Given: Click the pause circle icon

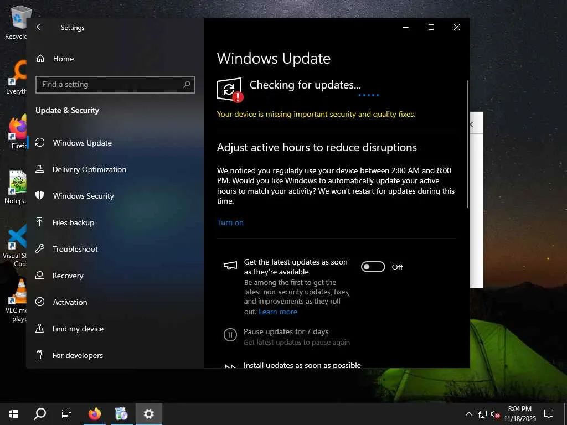Looking at the screenshot, I should pos(230,335).
